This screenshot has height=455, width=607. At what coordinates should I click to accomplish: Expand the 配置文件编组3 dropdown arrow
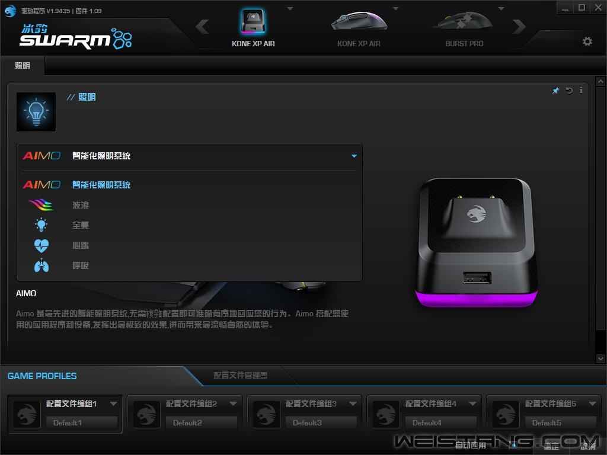(x=353, y=403)
